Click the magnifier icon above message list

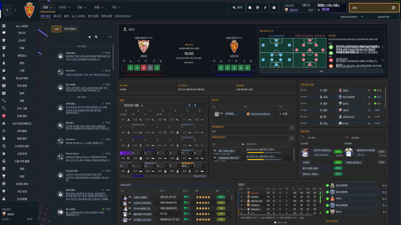96,37
